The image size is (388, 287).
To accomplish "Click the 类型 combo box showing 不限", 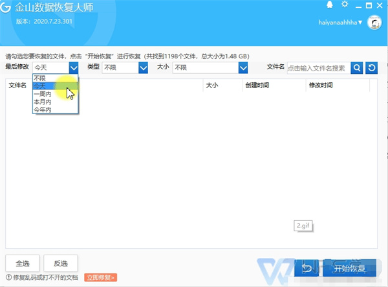I will [x=125, y=67].
